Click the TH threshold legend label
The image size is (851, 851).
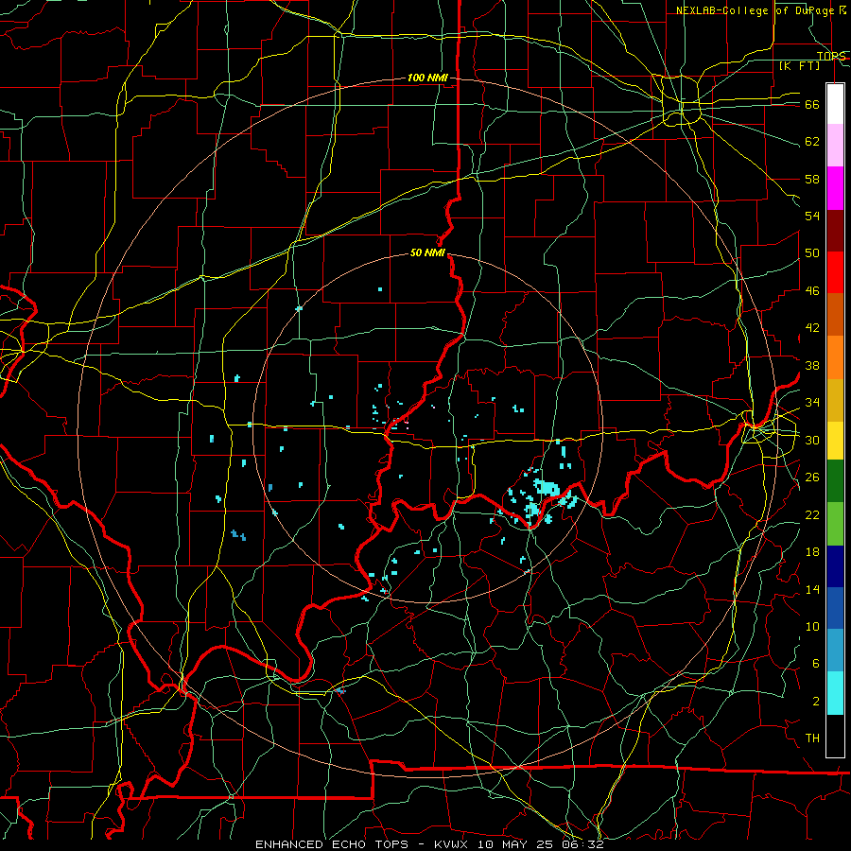click(812, 738)
